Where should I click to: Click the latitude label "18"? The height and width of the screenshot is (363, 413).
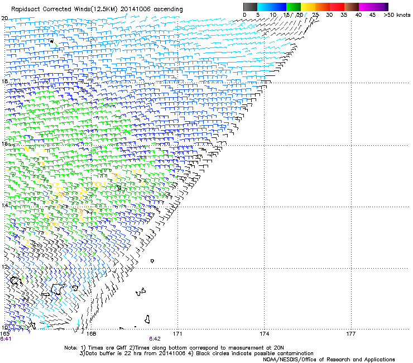point(4,81)
